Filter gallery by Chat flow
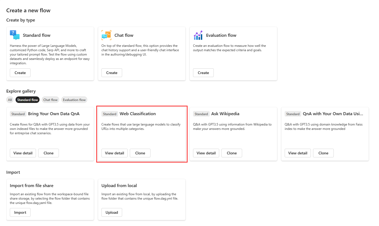The height and width of the screenshot is (226, 379). point(50,100)
